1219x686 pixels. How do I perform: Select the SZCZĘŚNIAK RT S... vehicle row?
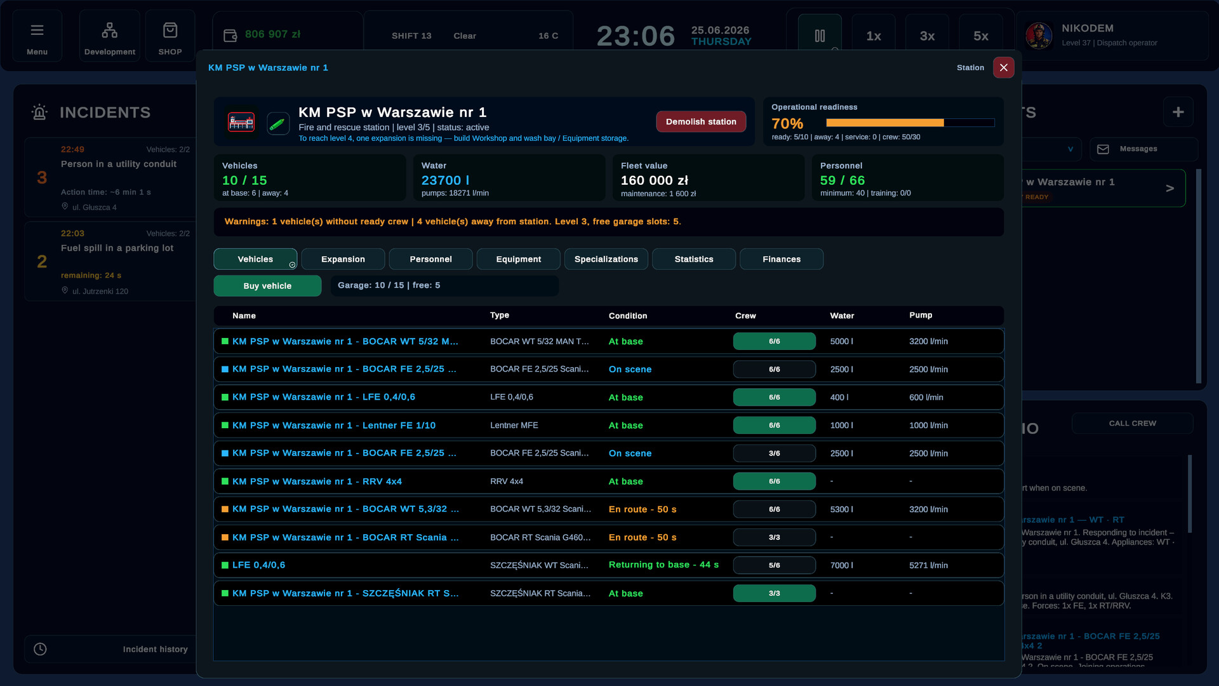(x=608, y=593)
